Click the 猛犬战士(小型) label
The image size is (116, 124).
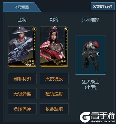click(x=91, y=84)
